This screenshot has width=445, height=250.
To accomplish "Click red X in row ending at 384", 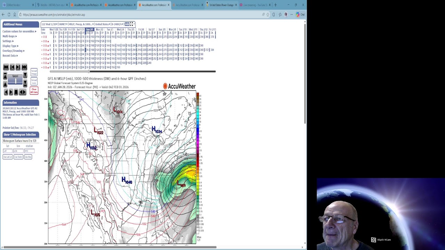I will click(46, 50).
